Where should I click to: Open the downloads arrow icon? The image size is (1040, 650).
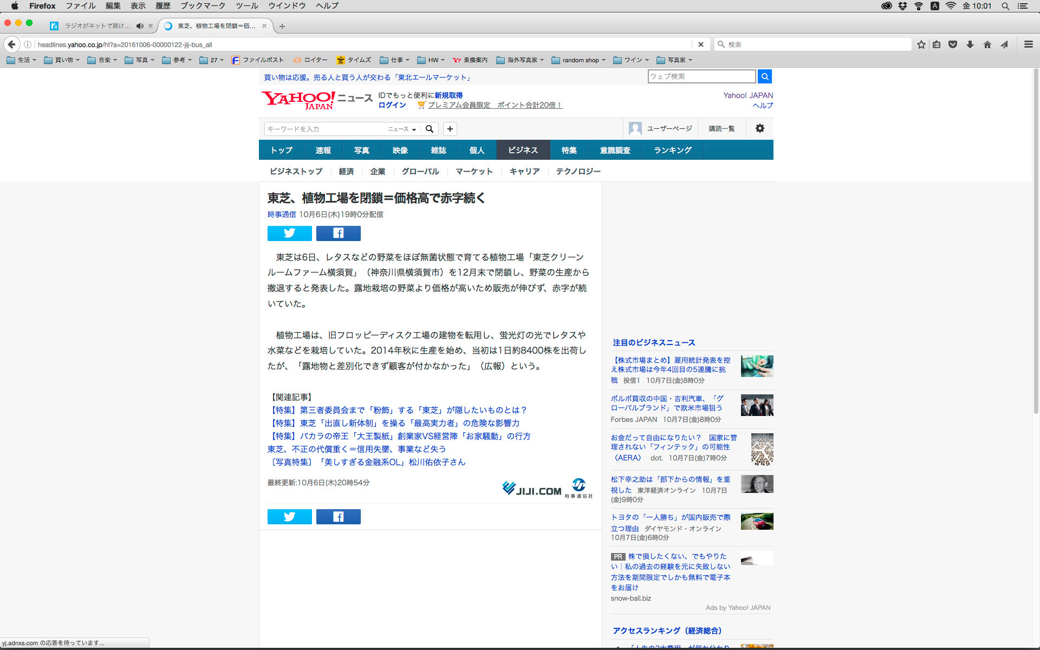click(970, 44)
